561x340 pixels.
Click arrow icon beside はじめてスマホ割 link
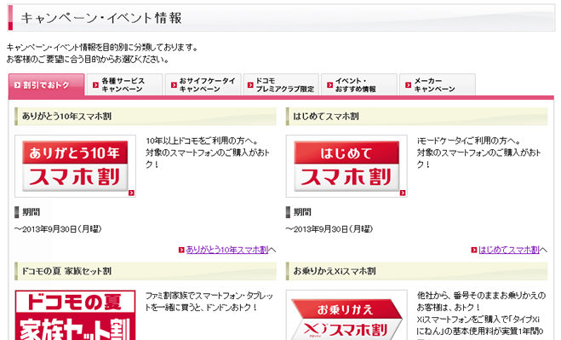tap(474, 250)
